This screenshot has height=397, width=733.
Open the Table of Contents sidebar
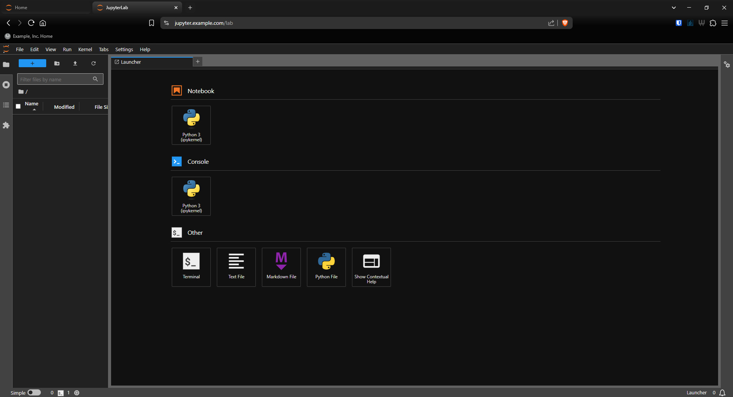point(6,105)
